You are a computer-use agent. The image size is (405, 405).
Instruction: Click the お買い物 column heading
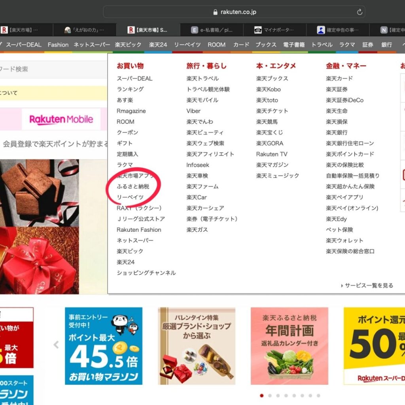click(130, 66)
